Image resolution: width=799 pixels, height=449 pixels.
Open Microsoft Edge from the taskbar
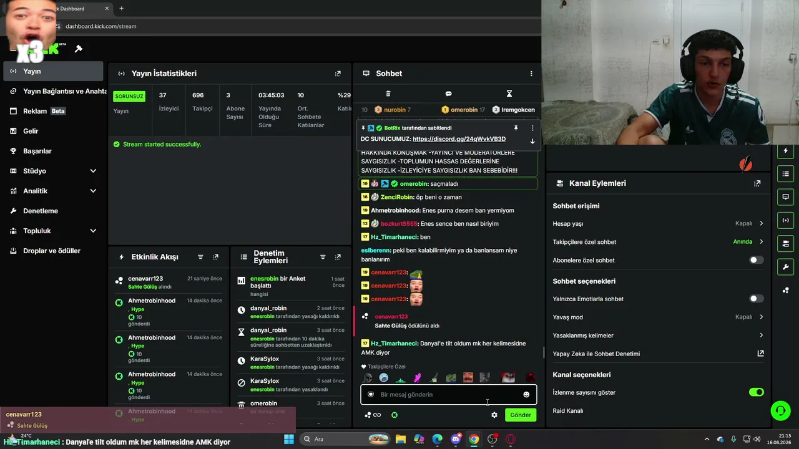point(438,439)
